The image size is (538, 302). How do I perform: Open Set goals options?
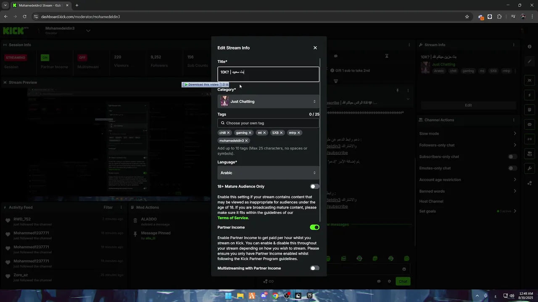click(515, 211)
